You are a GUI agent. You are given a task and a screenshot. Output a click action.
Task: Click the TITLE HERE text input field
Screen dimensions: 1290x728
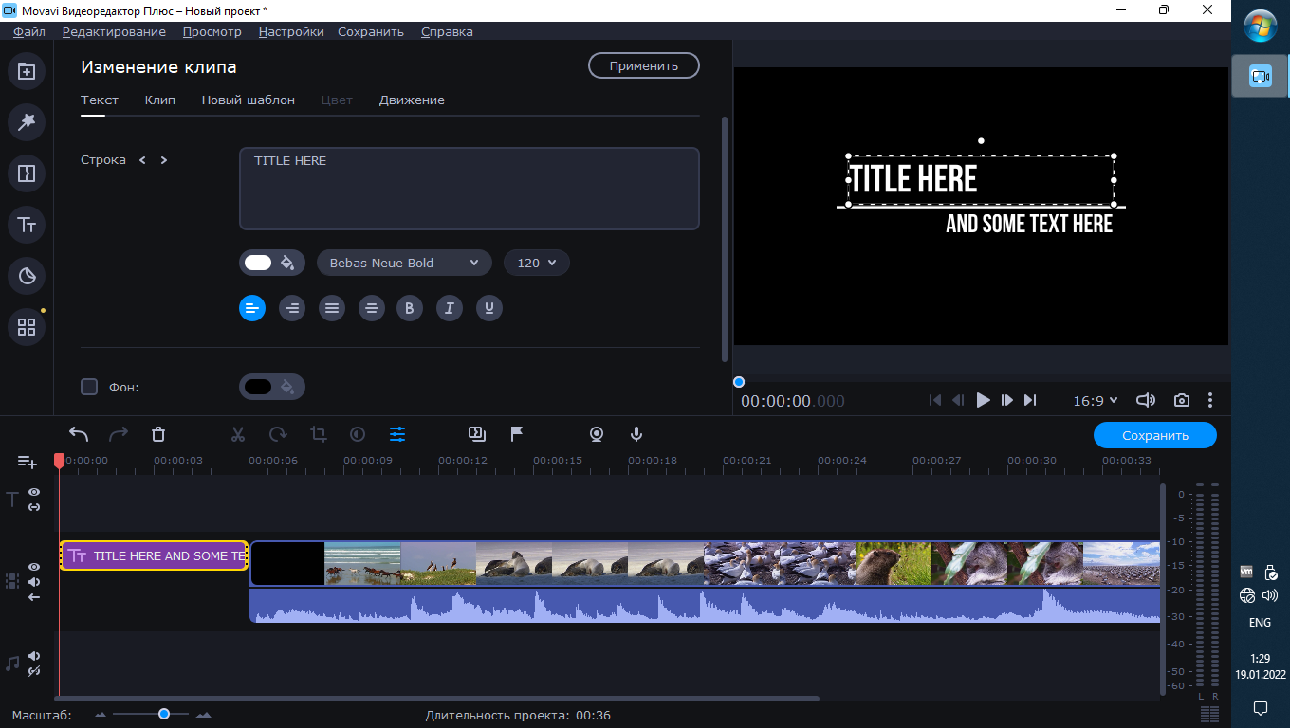click(x=469, y=188)
